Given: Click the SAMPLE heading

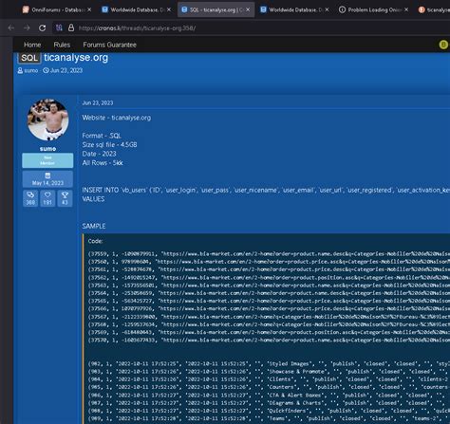Looking at the screenshot, I should pos(94,227).
